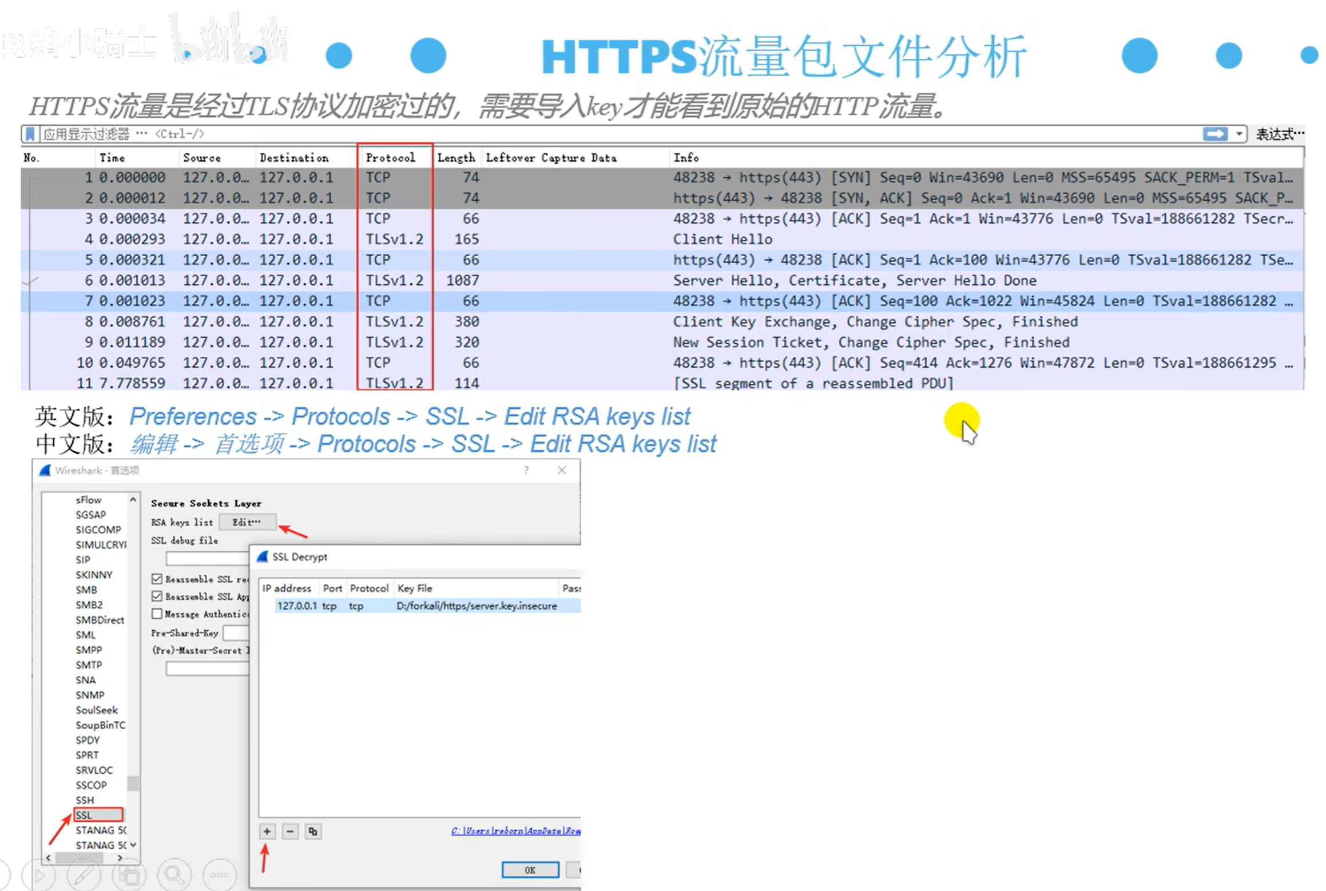Toggle Reassemble SSL Application Data checkbox
This screenshot has width=1326, height=891.
pos(157,596)
